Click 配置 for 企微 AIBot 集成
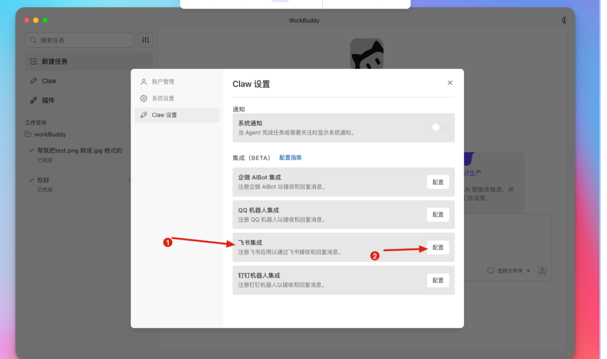 click(x=438, y=182)
